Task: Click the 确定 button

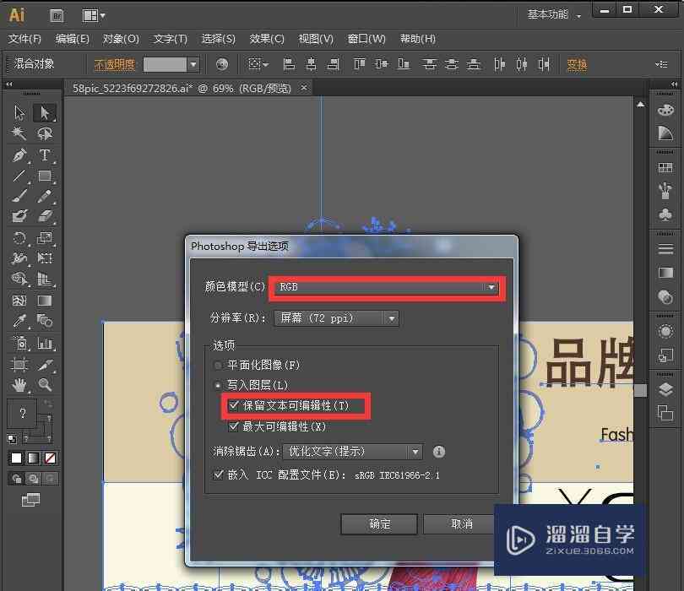Action: click(x=379, y=523)
